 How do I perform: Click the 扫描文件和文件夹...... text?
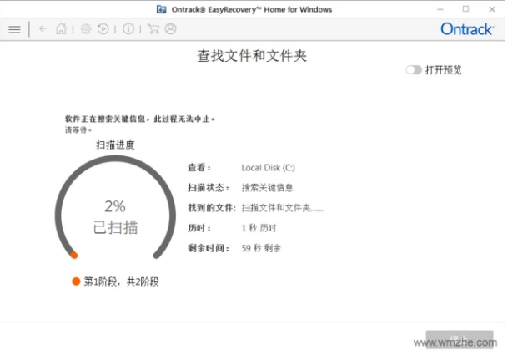click(283, 208)
